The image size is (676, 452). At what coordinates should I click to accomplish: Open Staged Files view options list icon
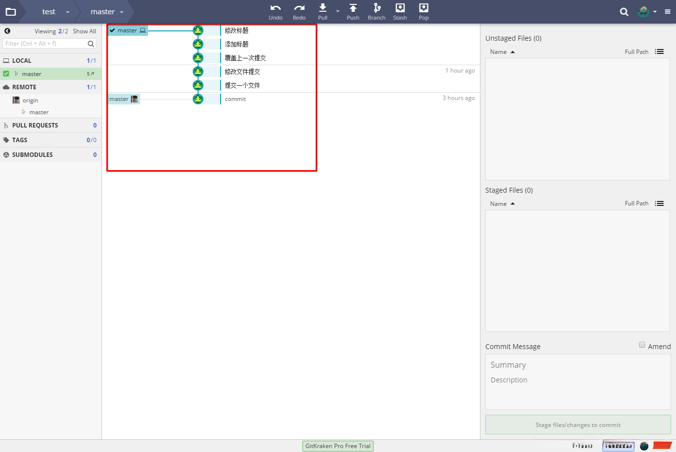(x=659, y=203)
